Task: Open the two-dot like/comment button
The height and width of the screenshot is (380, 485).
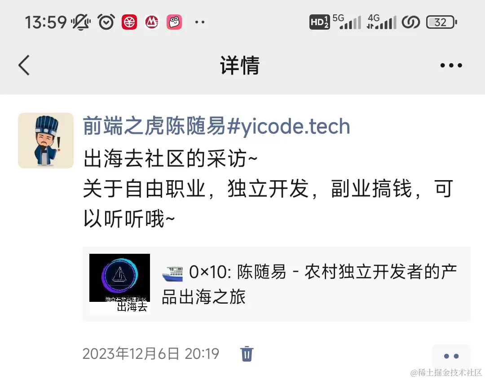Action: click(x=451, y=356)
